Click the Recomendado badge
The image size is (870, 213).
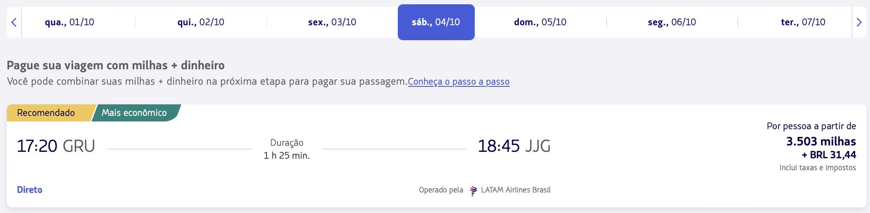tap(46, 113)
